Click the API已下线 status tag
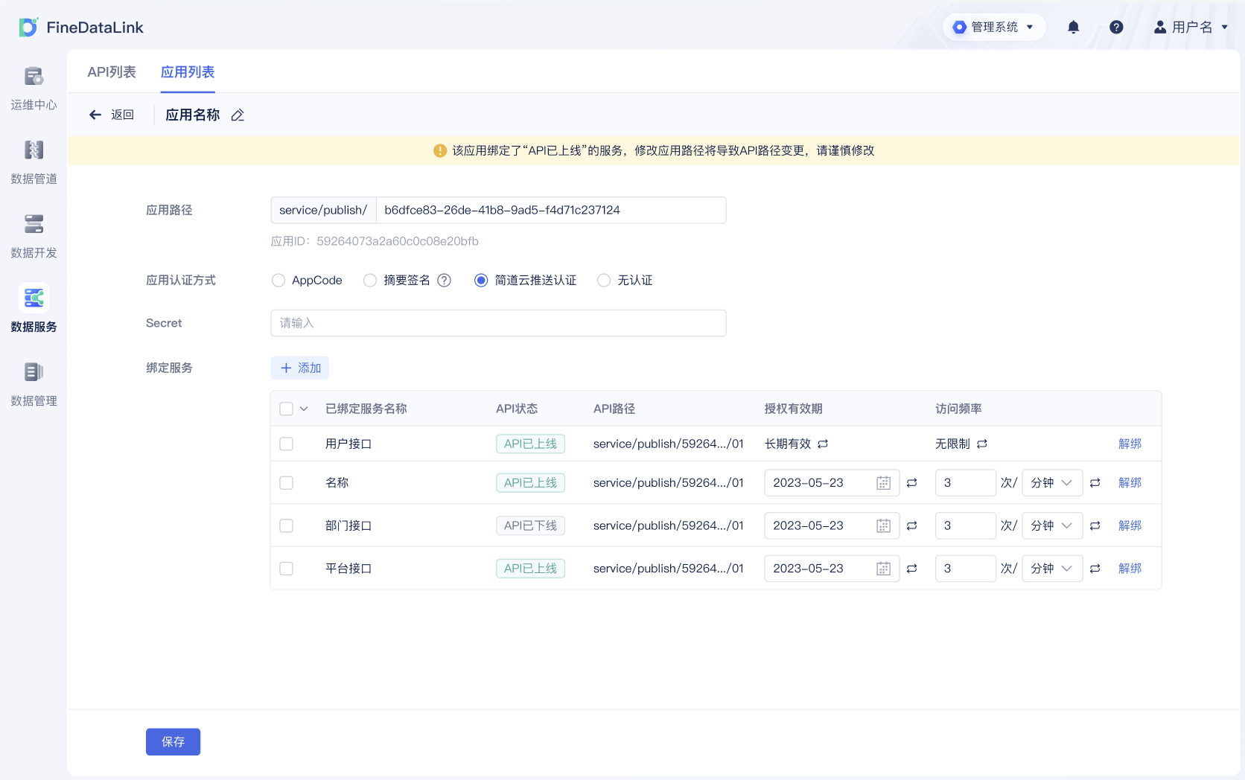Screen dimensions: 1245x780 [x=530, y=526]
